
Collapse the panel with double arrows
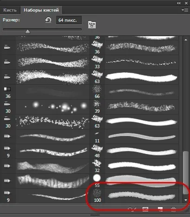(x=179, y=3)
